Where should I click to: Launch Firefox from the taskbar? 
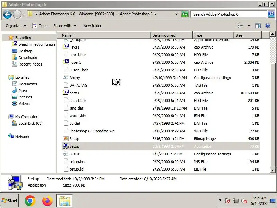coord(47,201)
